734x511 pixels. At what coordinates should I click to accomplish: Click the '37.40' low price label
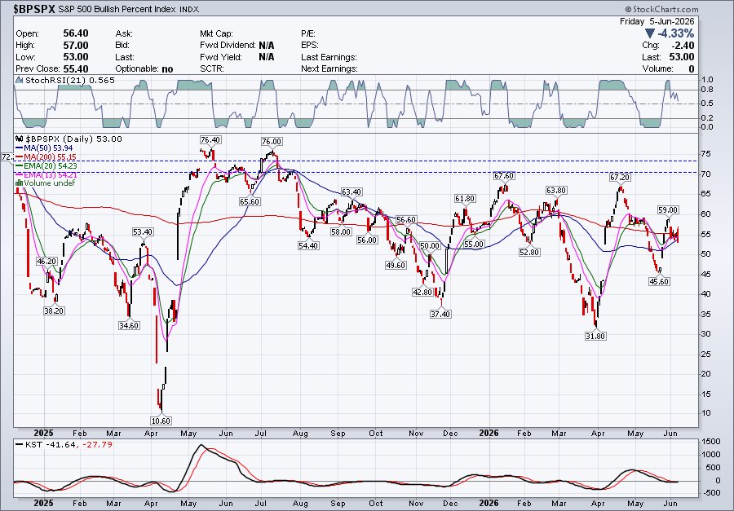440,315
